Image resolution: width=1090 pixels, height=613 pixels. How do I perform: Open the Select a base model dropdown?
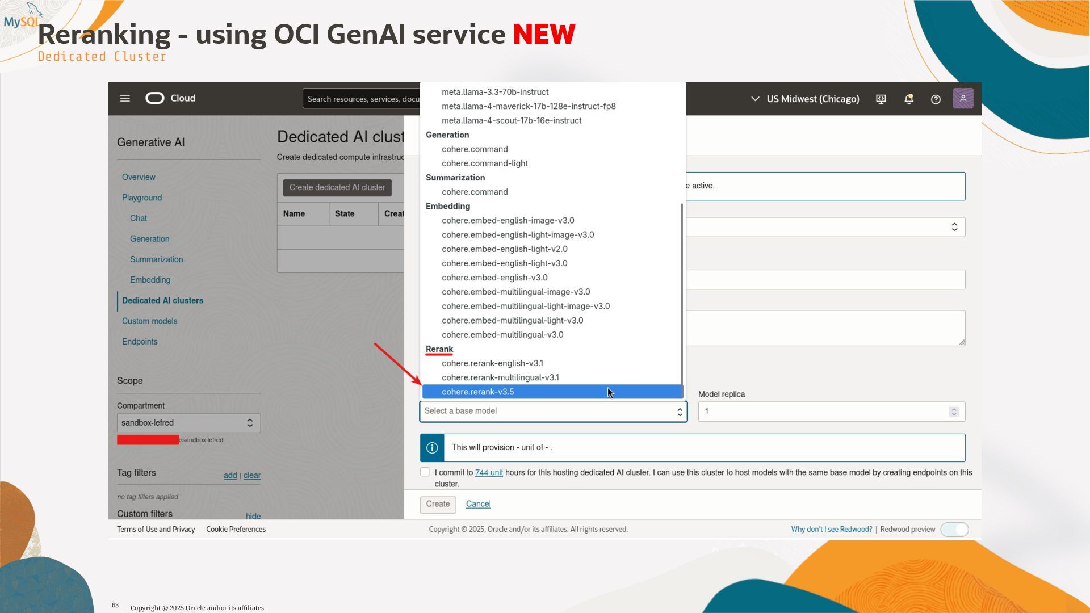(553, 412)
